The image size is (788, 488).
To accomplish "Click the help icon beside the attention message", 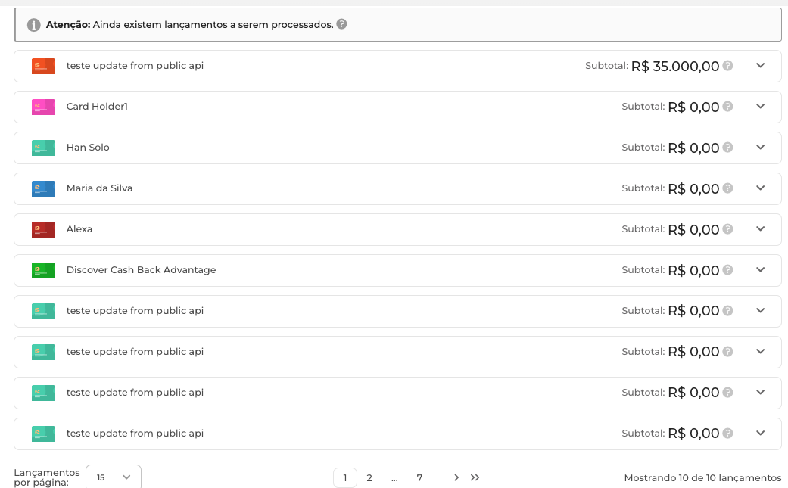I will (341, 24).
